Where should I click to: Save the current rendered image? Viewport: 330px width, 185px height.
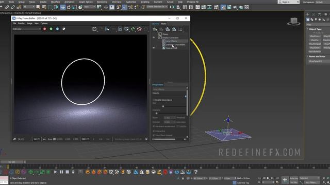pos(94,29)
